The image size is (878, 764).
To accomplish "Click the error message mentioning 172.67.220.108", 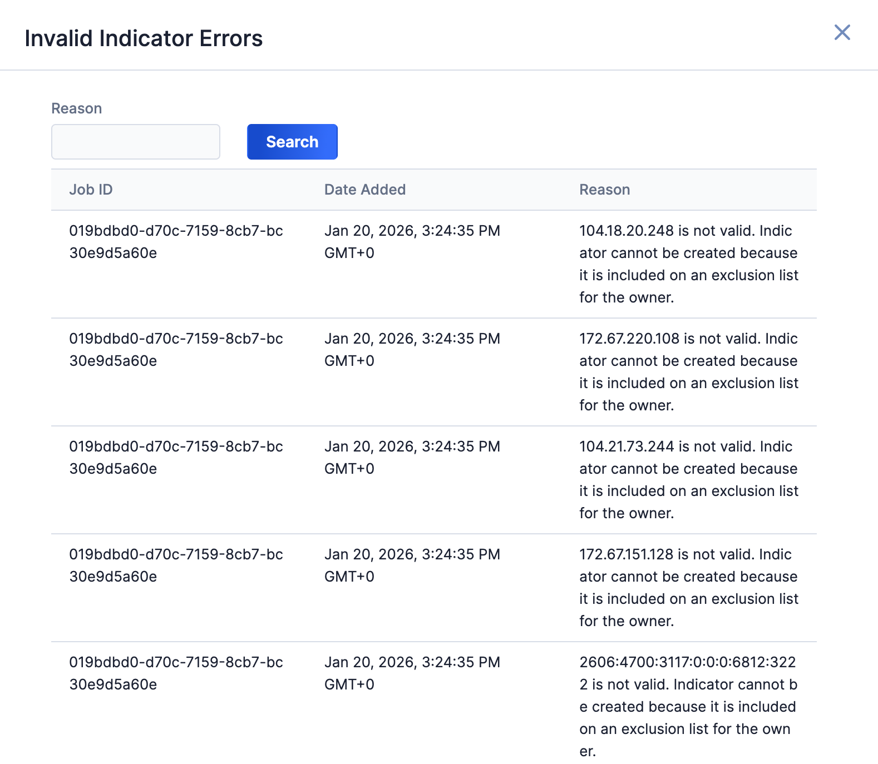I will (689, 371).
